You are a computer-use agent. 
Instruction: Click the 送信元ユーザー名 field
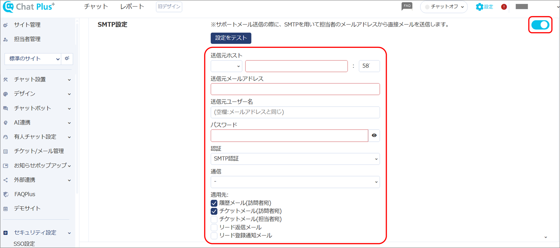click(295, 112)
